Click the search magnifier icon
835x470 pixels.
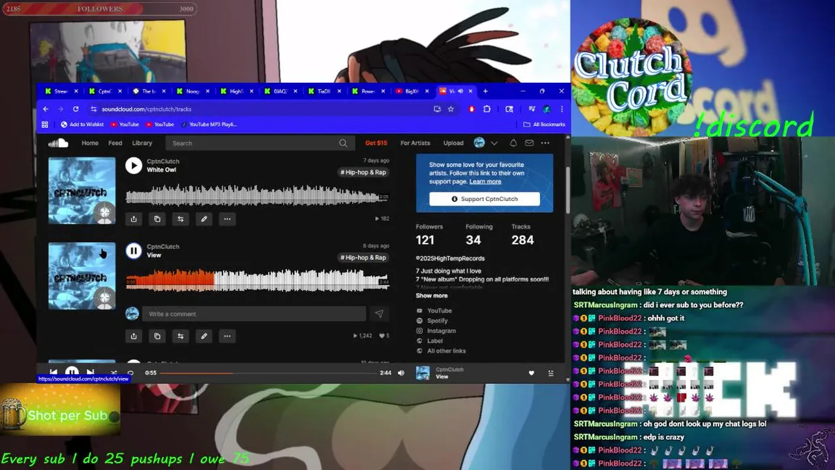click(x=343, y=143)
